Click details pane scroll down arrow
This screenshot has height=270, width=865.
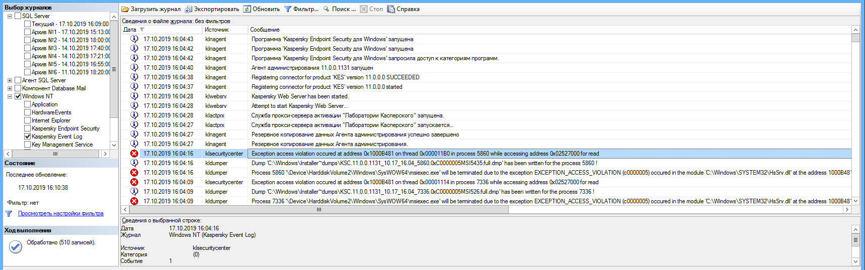pyautogui.click(x=855, y=261)
